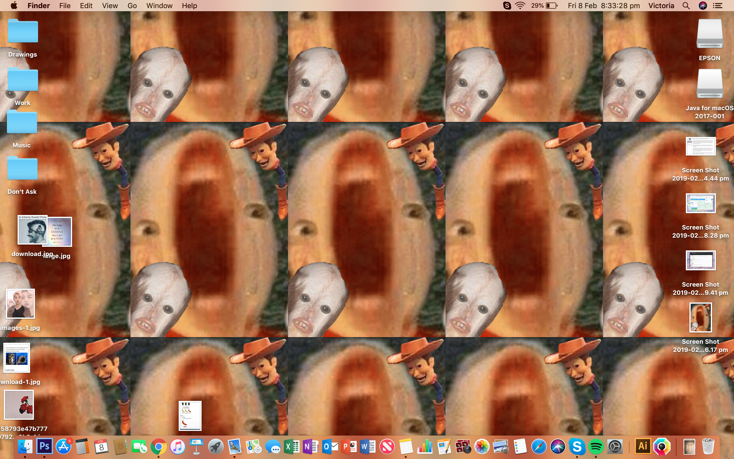Select the Drawings folder

[x=23, y=30]
